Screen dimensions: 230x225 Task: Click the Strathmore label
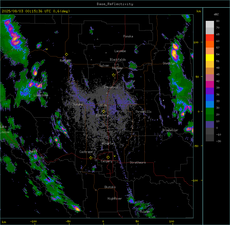pyautogui.click(x=138, y=162)
